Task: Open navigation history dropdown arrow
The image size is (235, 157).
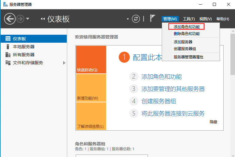Action: [28, 19]
